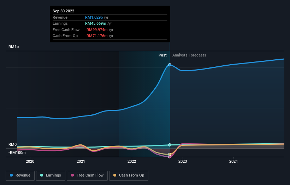Click the -RM100m y-axis label
290x185 pixels.
pyautogui.click(x=17, y=153)
